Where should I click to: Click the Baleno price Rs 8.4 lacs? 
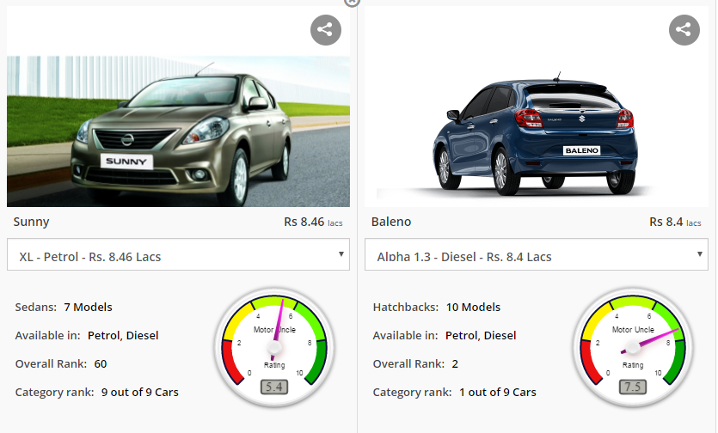click(675, 222)
